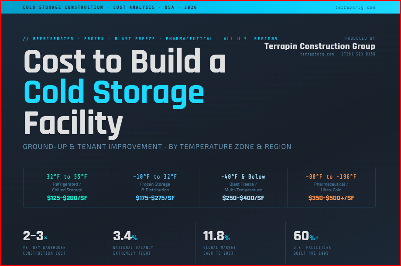
Task: Select the -80°F to -196°F Ultra-Cold card
Action: (x=331, y=187)
